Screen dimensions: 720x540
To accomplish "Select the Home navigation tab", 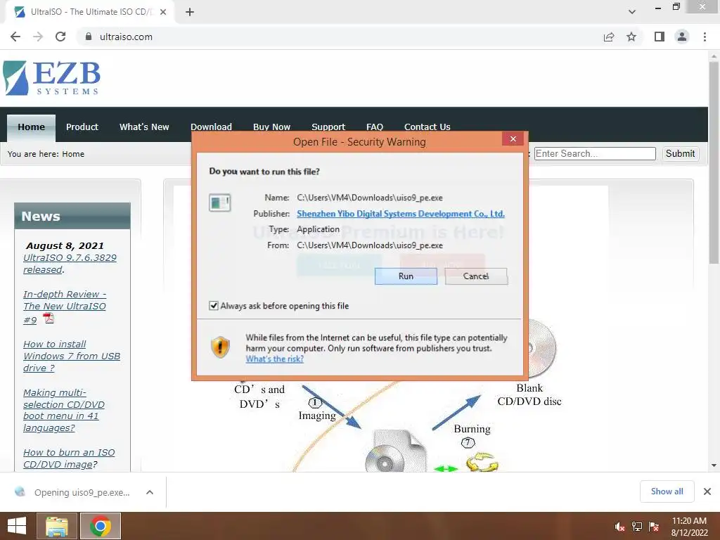I will [x=31, y=127].
